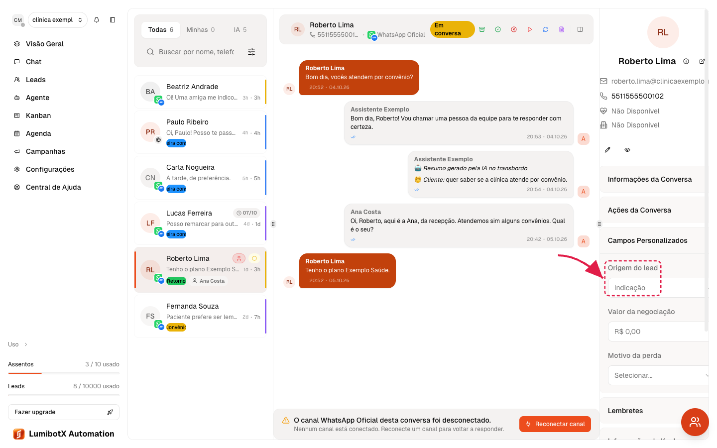The height and width of the screenshot is (448, 717).
Task: Open Roberto Lima's profile in external link
Action: click(x=702, y=61)
